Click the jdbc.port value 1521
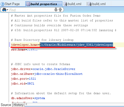124x107 pixels. point(32,79)
